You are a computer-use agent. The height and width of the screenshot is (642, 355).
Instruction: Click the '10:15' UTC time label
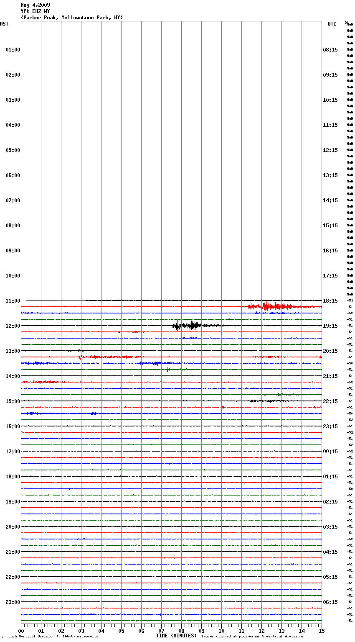pyautogui.click(x=330, y=100)
